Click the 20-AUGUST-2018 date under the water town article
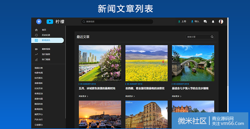Viewport: 250px width, 129px height. (181, 84)
